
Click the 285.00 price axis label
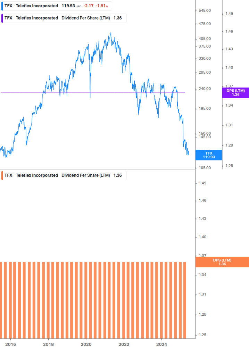tap(205, 72)
